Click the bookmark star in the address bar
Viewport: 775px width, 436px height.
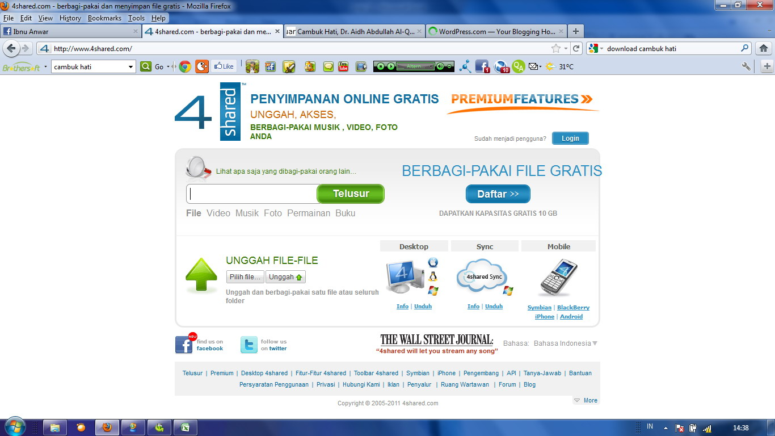[556, 48]
